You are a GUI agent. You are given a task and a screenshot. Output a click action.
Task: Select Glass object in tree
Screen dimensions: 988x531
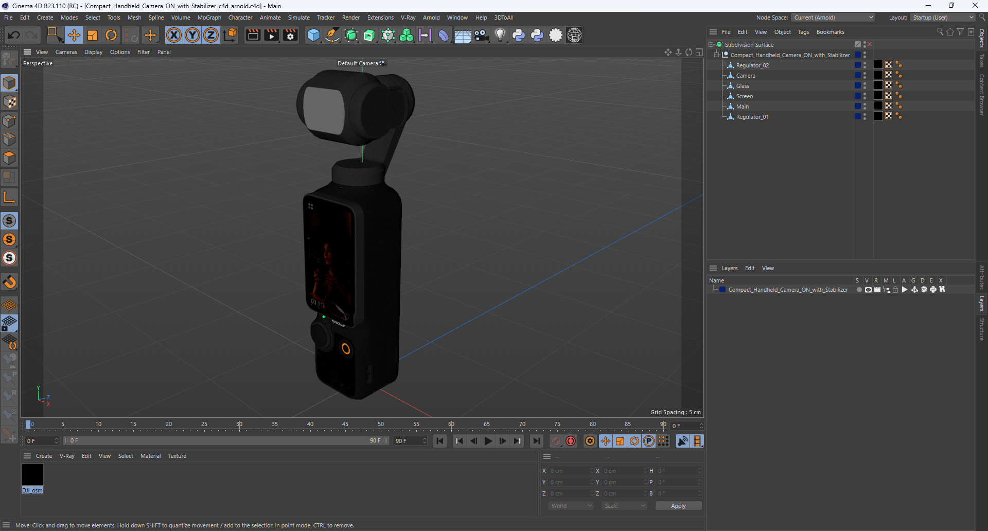[743, 86]
